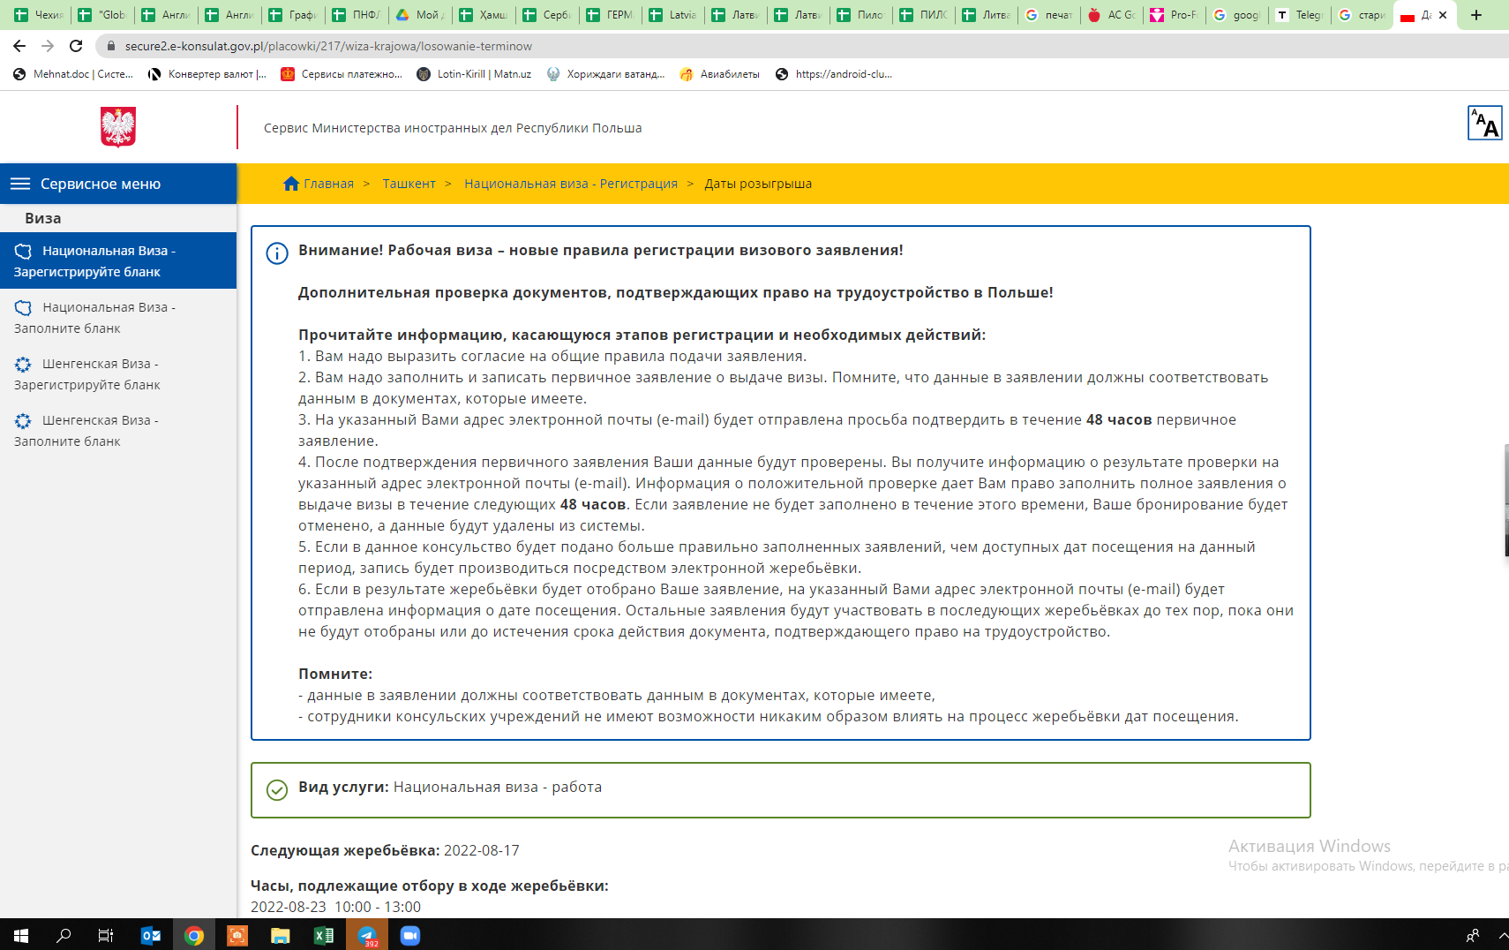Switch to the Литва browser tab

click(x=987, y=15)
